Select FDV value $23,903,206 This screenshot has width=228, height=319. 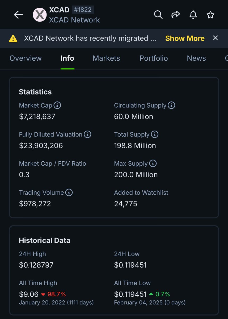click(x=41, y=146)
